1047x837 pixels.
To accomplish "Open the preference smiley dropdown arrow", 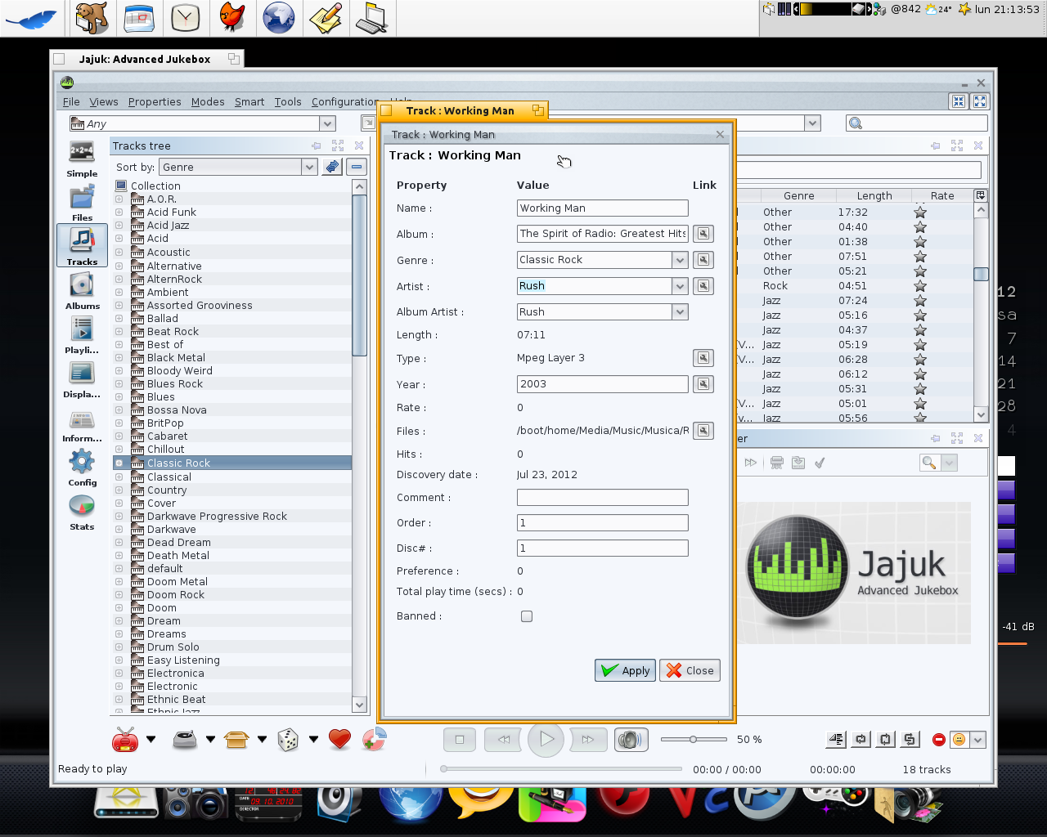I will click(x=977, y=740).
